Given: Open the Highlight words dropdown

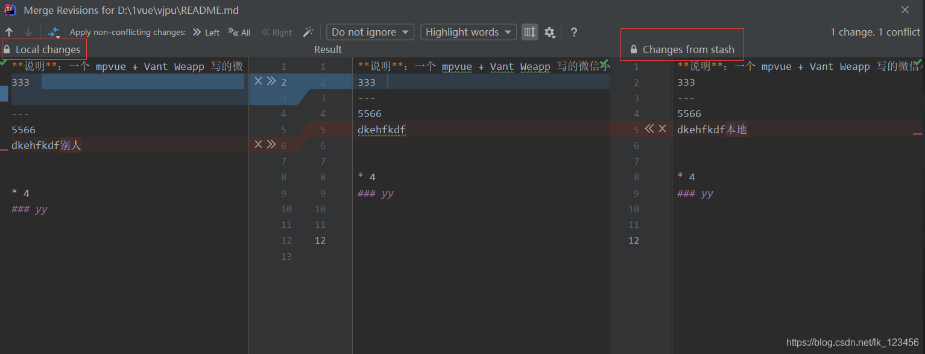Looking at the screenshot, I should (469, 32).
